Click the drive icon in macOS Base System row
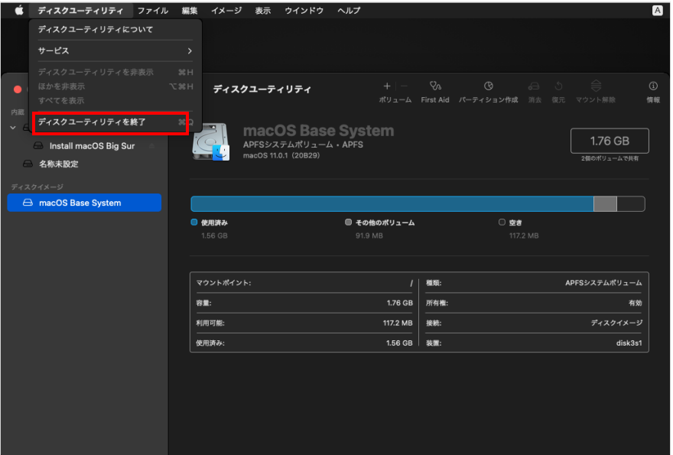The image size is (673, 455). point(28,203)
